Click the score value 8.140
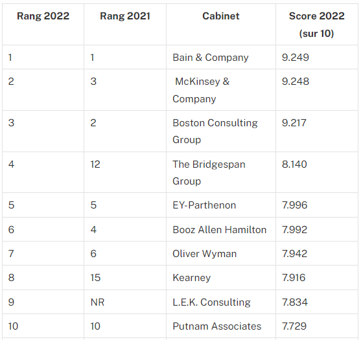 (x=294, y=164)
